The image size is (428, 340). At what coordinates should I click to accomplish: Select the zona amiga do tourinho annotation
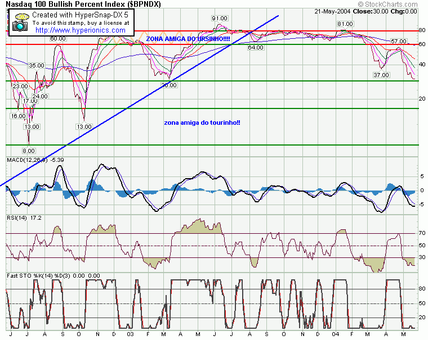tap(202, 123)
